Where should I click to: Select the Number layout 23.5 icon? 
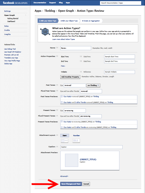pyautogui.click(x=76, y=141)
